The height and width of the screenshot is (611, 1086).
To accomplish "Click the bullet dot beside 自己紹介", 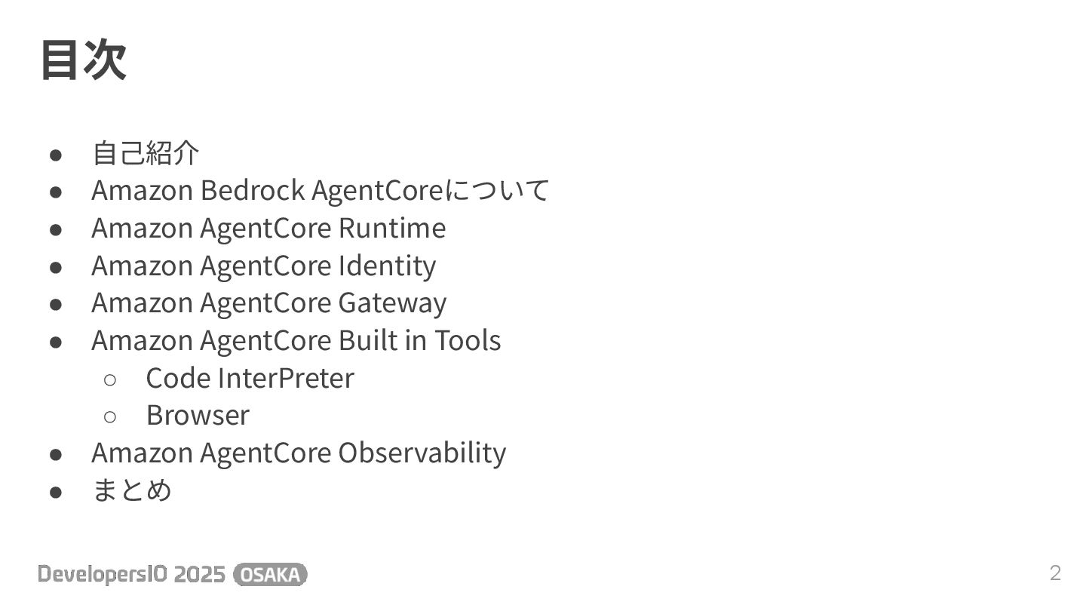I will 55,155.
